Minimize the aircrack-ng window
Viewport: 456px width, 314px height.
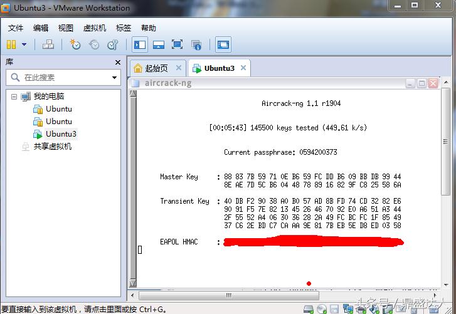pyautogui.click(x=410, y=83)
